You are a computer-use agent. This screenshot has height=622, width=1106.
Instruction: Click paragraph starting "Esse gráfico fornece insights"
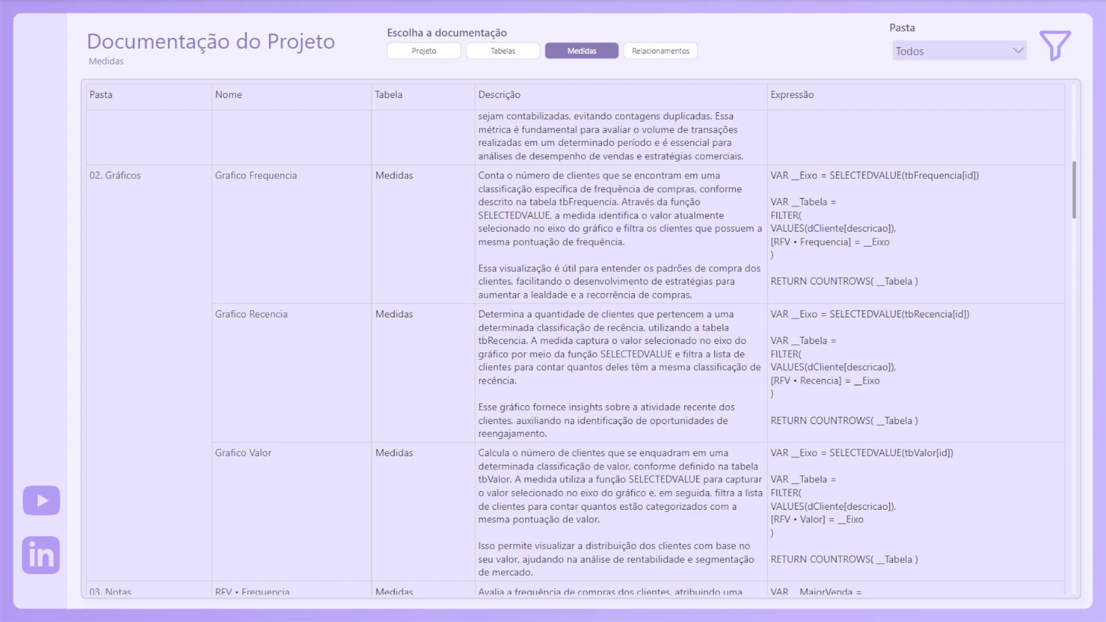pos(606,420)
